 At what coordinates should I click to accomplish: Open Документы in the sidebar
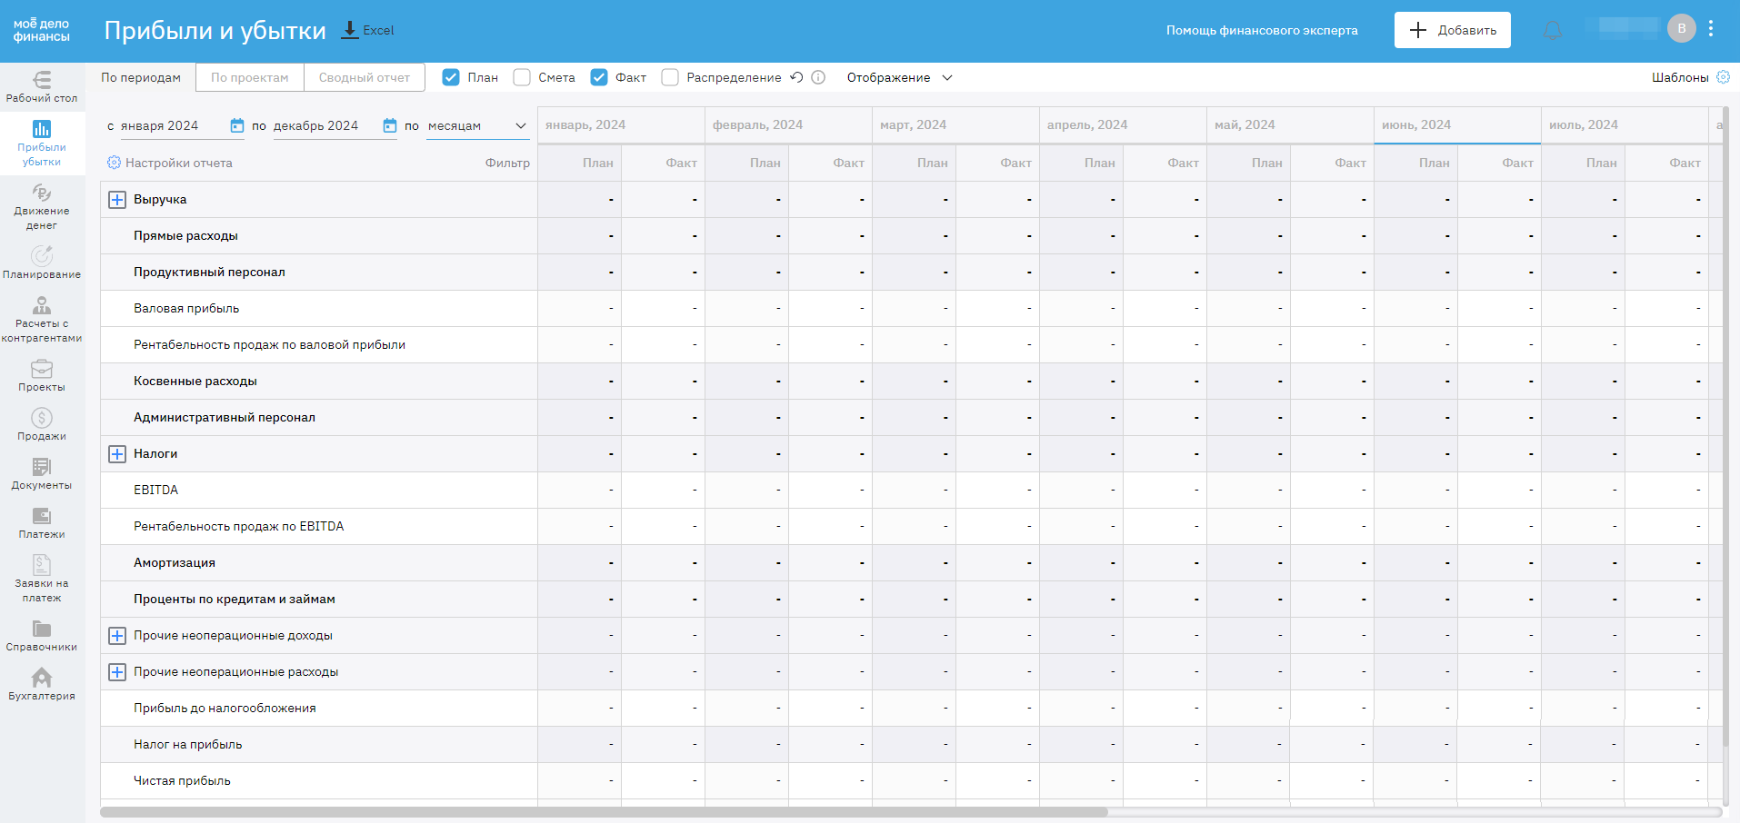coord(42,474)
